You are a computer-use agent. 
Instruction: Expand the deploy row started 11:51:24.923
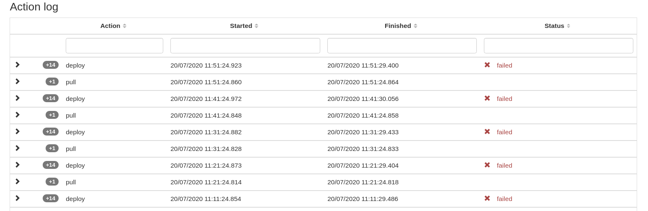pyautogui.click(x=18, y=65)
